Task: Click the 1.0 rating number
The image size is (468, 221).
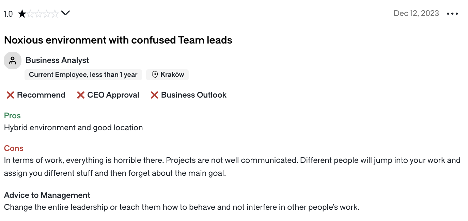Action: coord(9,14)
